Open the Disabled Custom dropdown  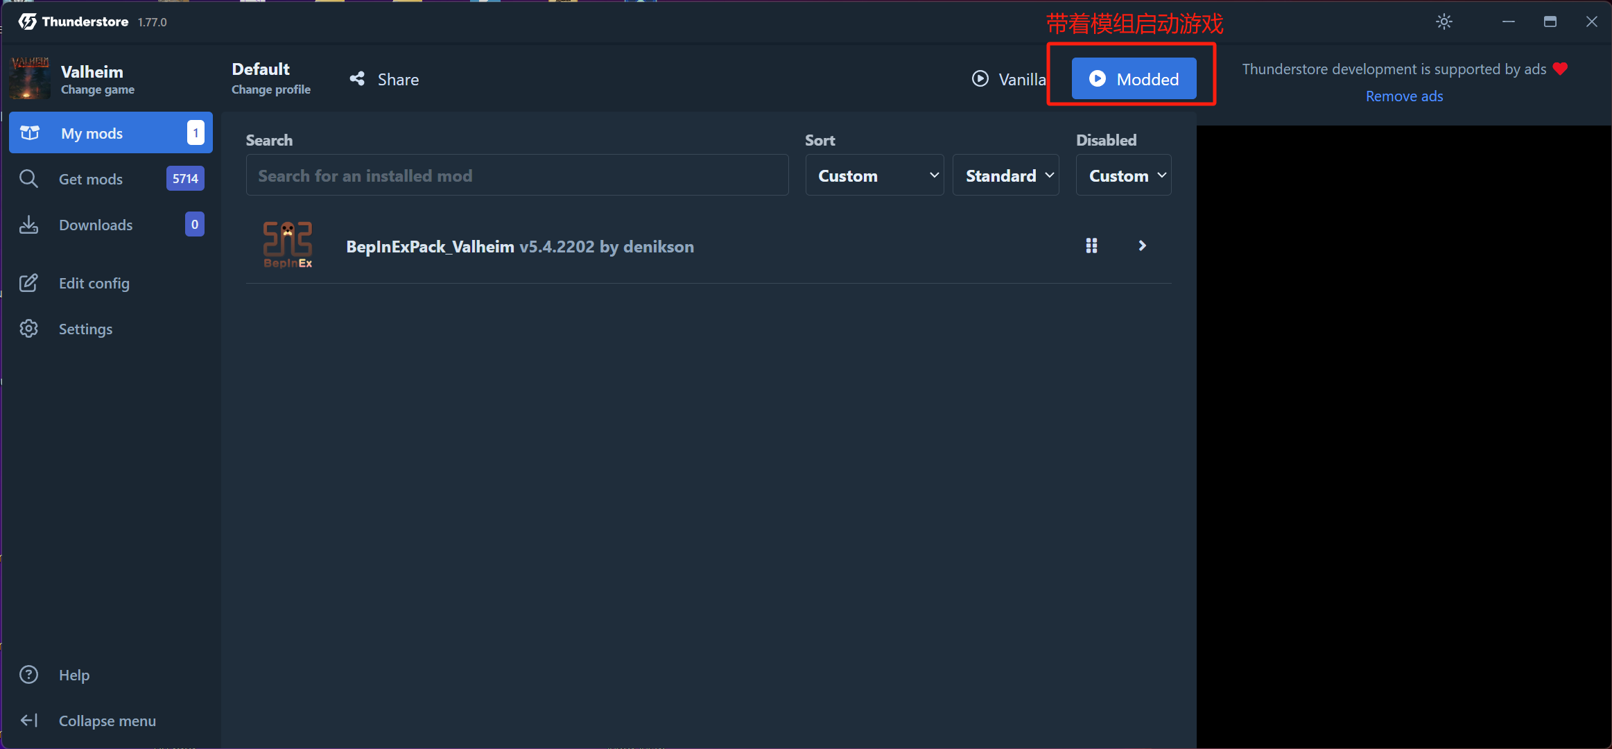1123,175
